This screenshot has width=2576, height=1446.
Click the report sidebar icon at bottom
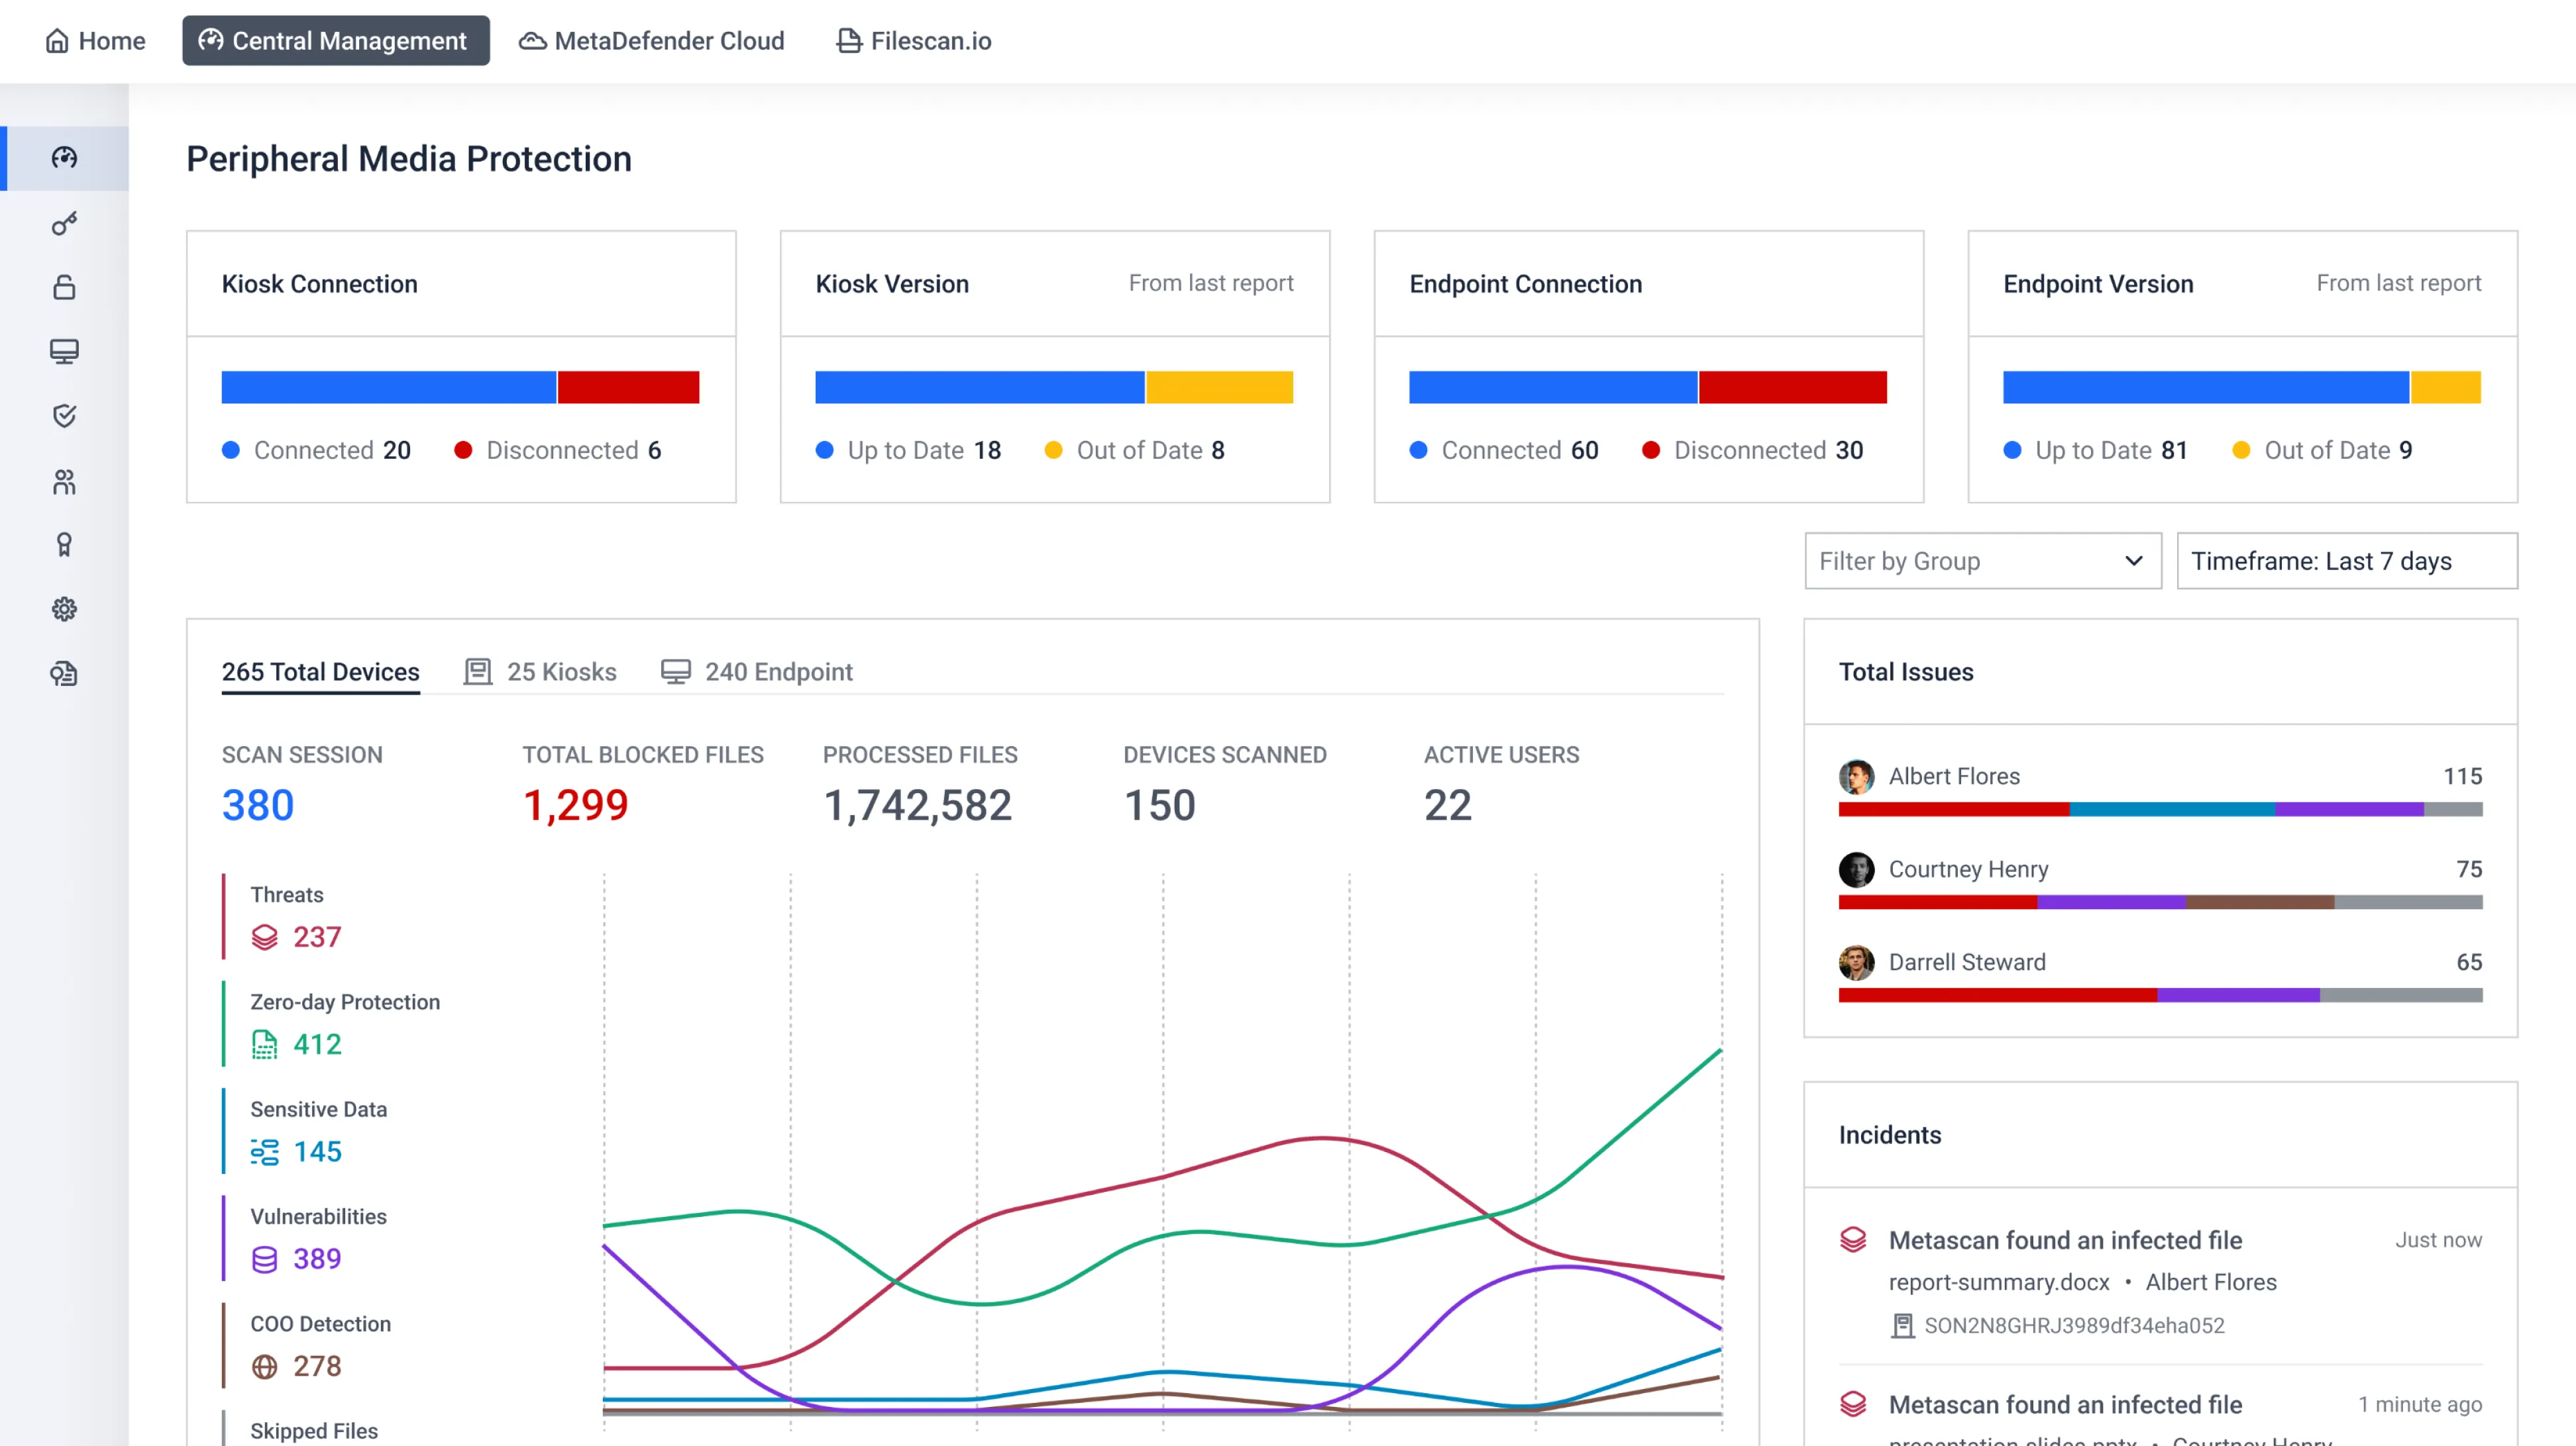coord(64,673)
